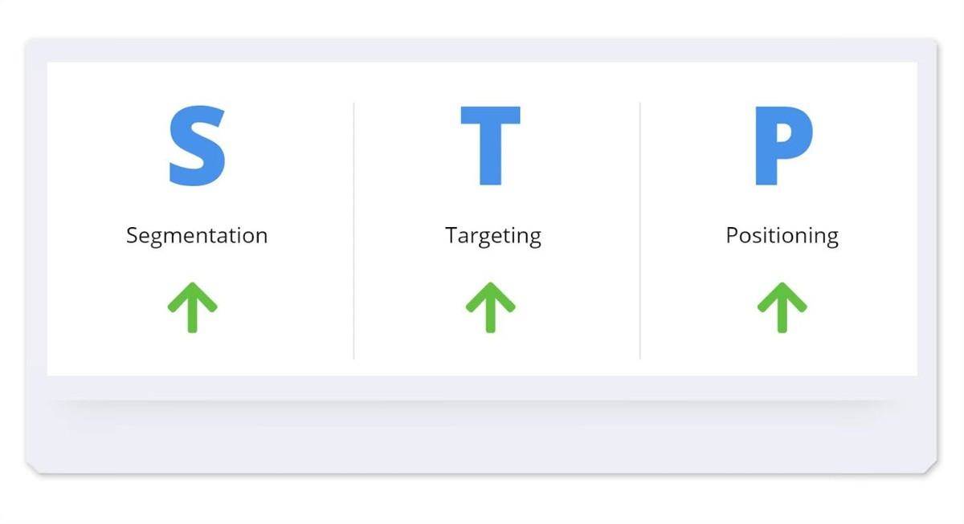This screenshot has height=524, width=964.
Task: Click the notched bottom-right corner of gray frame
Action: 933,468
